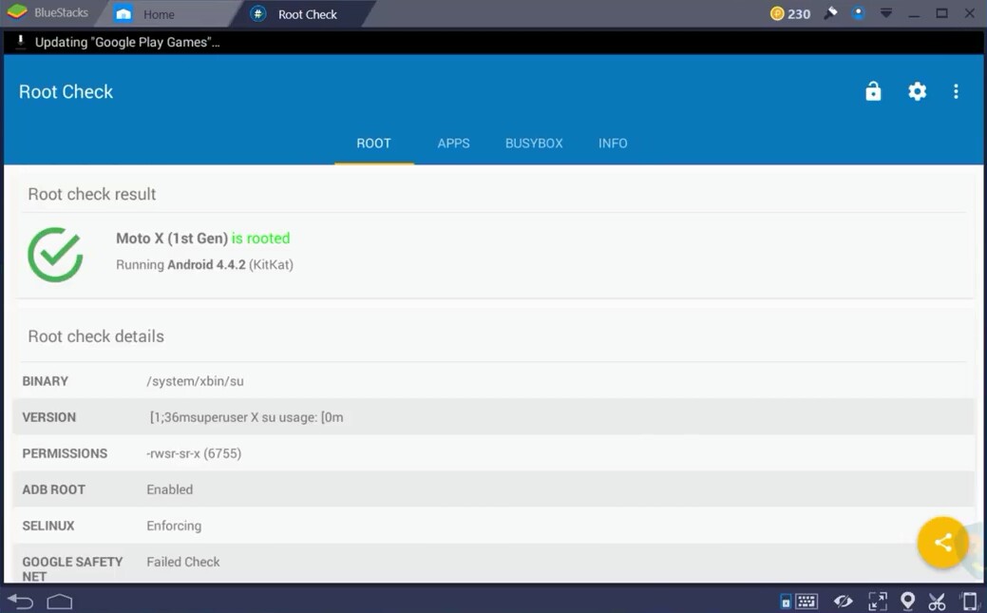This screenshot has height=613, width=987.
Task: Click the lock icon in Root Check header
Action: click(873, 91)
